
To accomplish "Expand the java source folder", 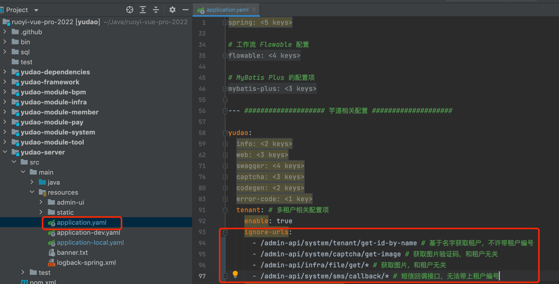I will [32, 182].
